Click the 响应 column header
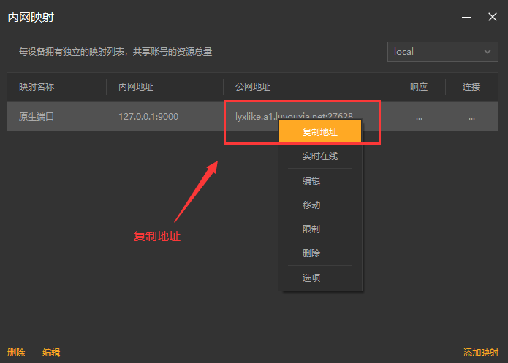The width and height of the screenshot is (508, 363). click(x=419, y=87)
